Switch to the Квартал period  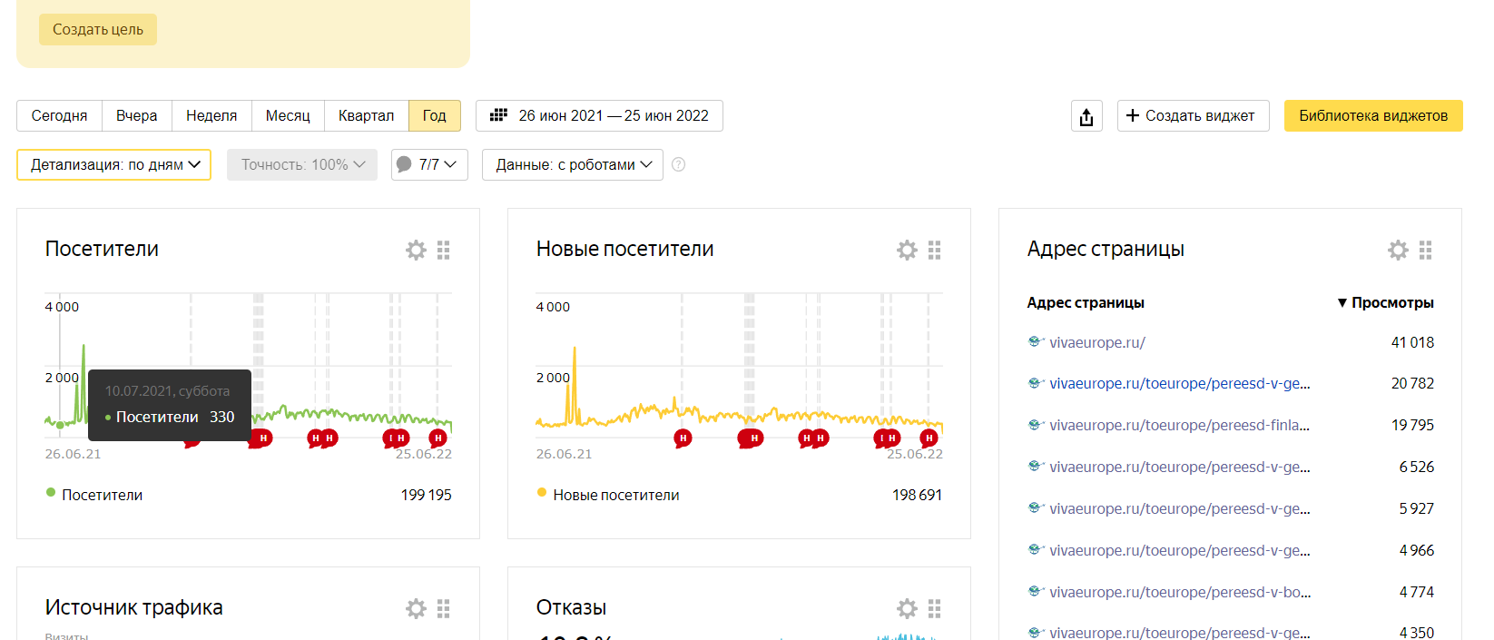click(367, 116)
